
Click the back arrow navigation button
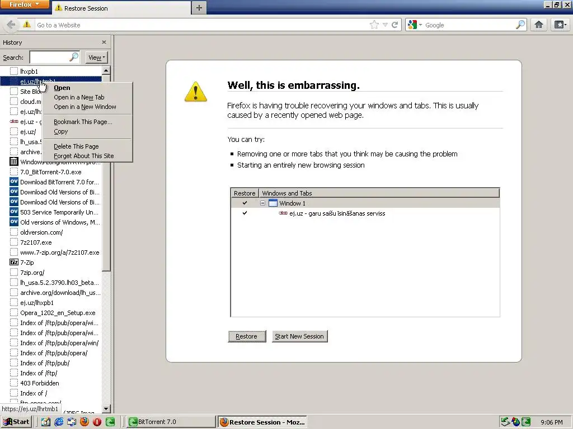click(x=11, y=25)
